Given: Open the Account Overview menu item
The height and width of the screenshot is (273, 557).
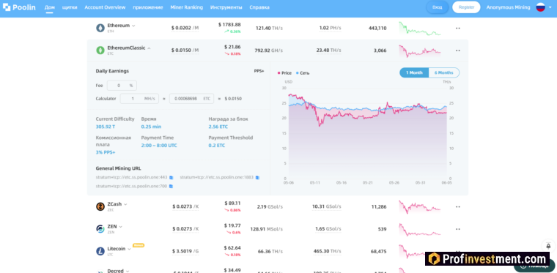Looking at the screenshot, I should point(105,7).
